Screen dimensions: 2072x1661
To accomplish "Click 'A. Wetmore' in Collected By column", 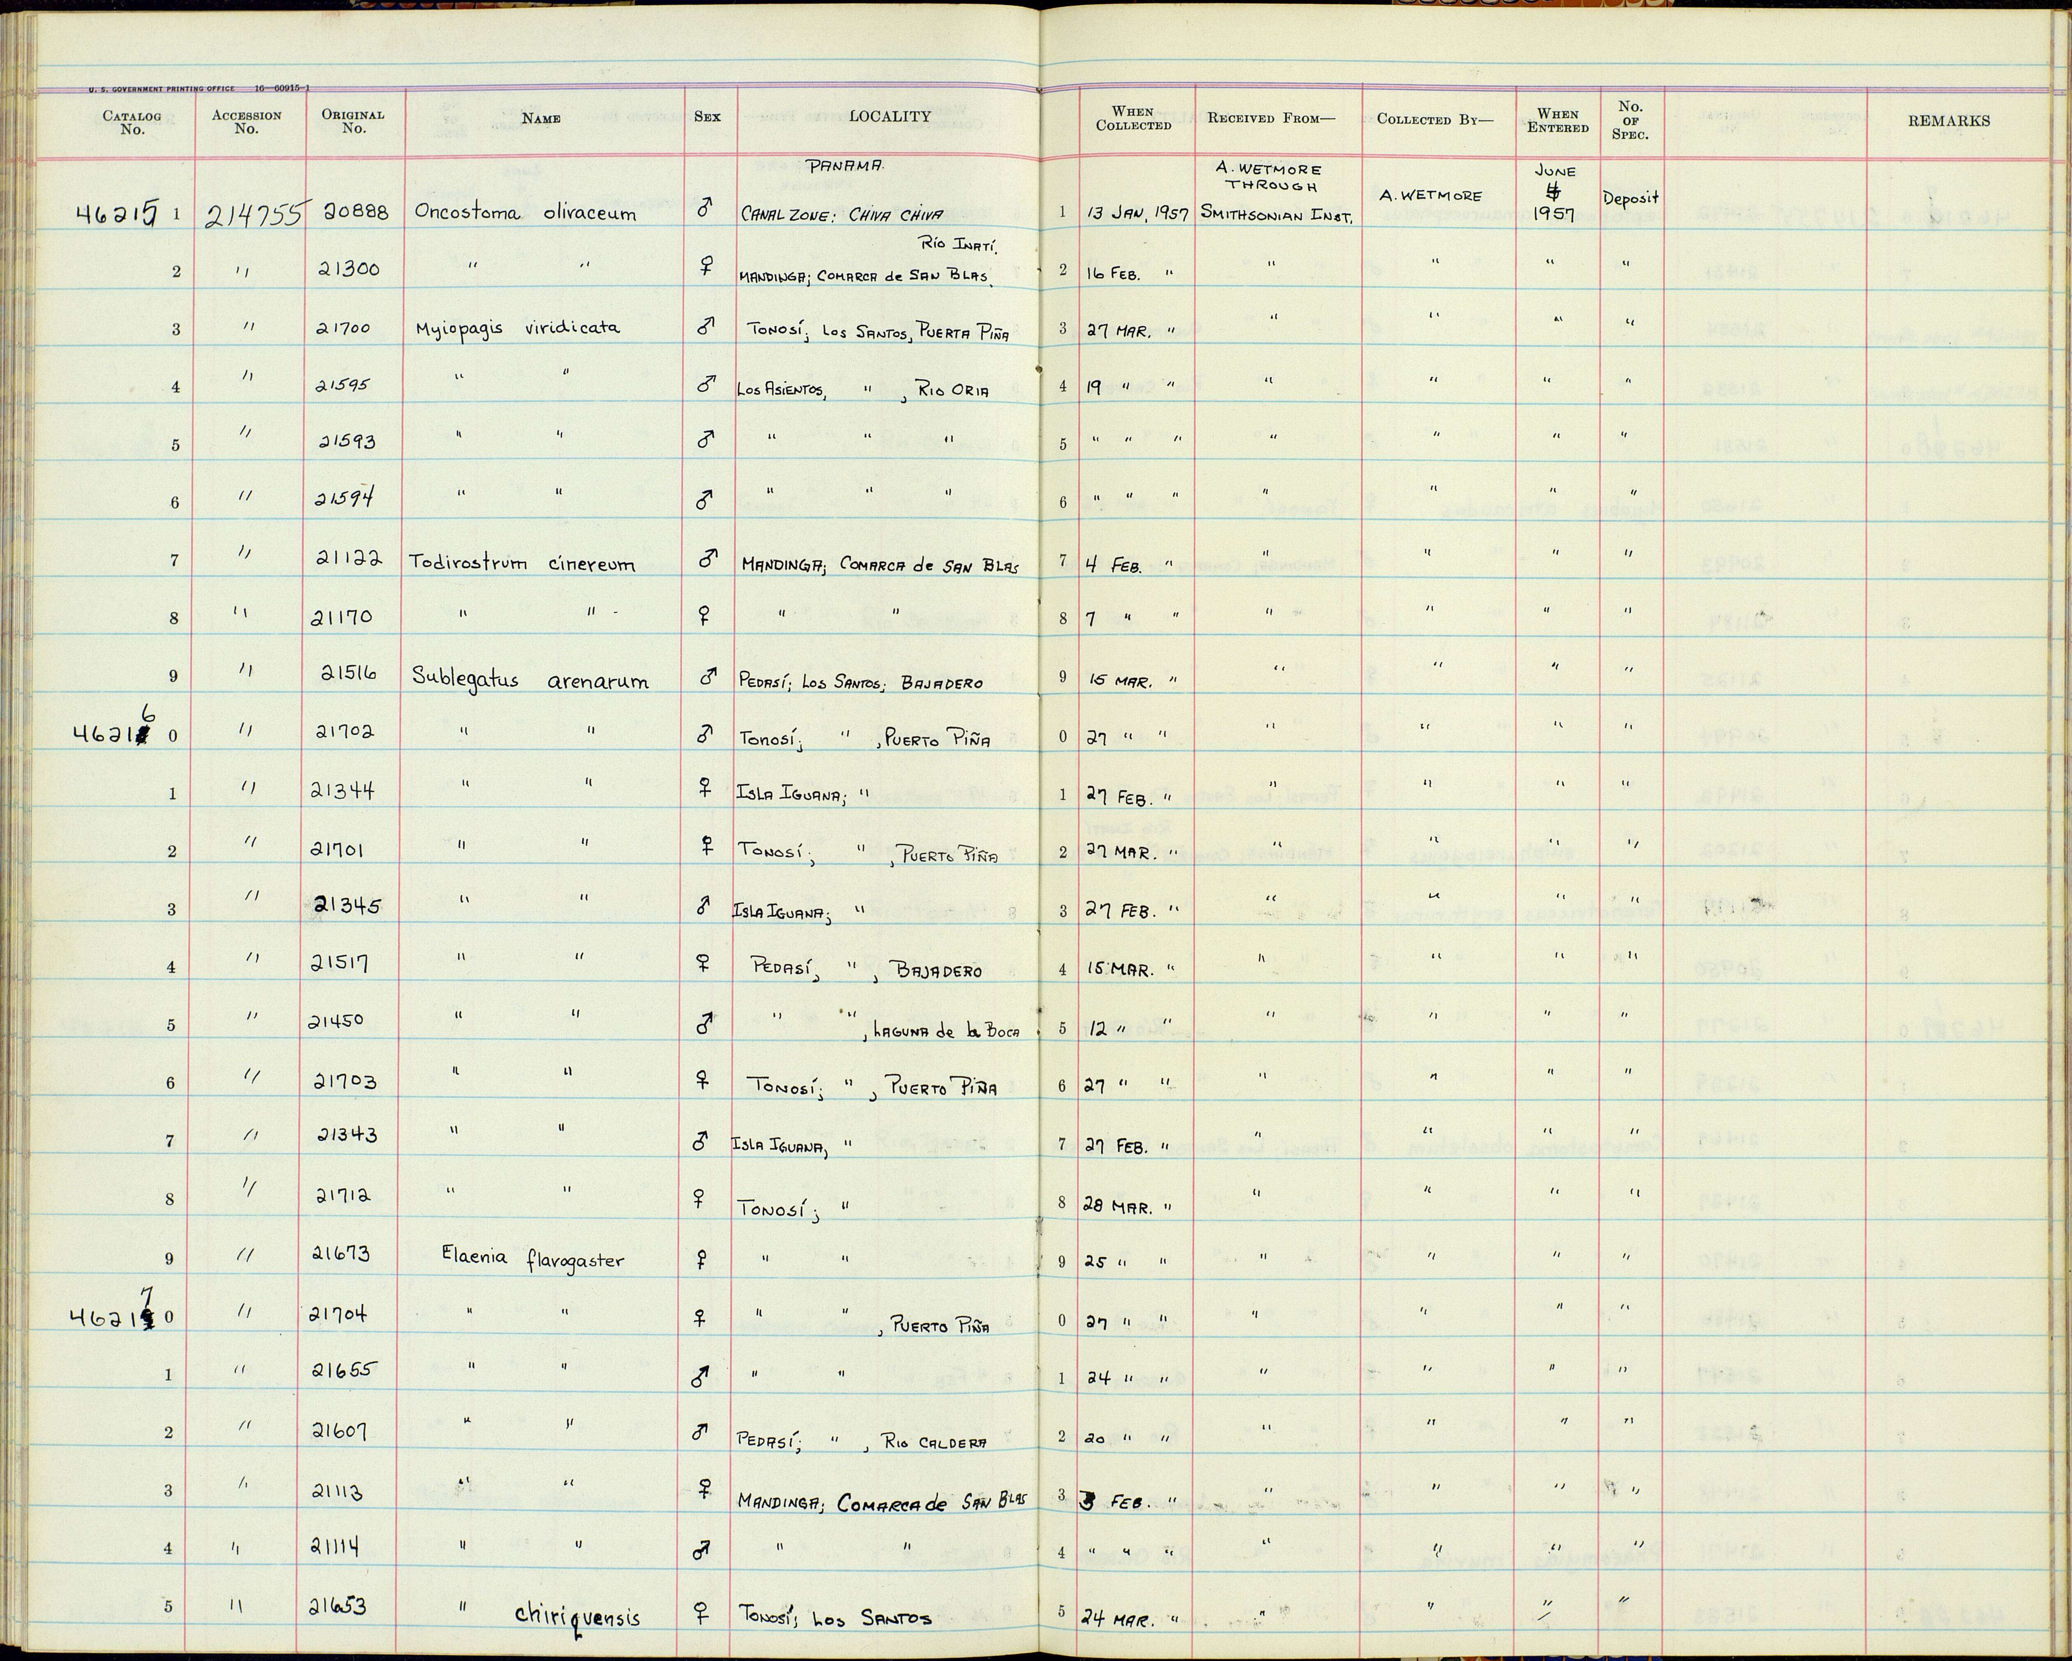I will pos(1430,196).
